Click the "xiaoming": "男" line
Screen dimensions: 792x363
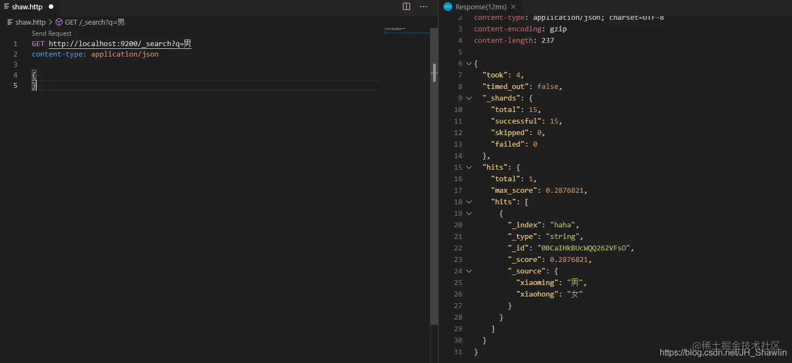coord(552,283)
